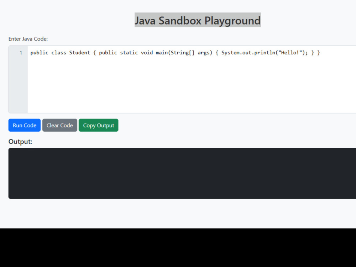Click line number 1 in the gutter
Viewport: 356px width, 267px height.
tap(21, 53)
